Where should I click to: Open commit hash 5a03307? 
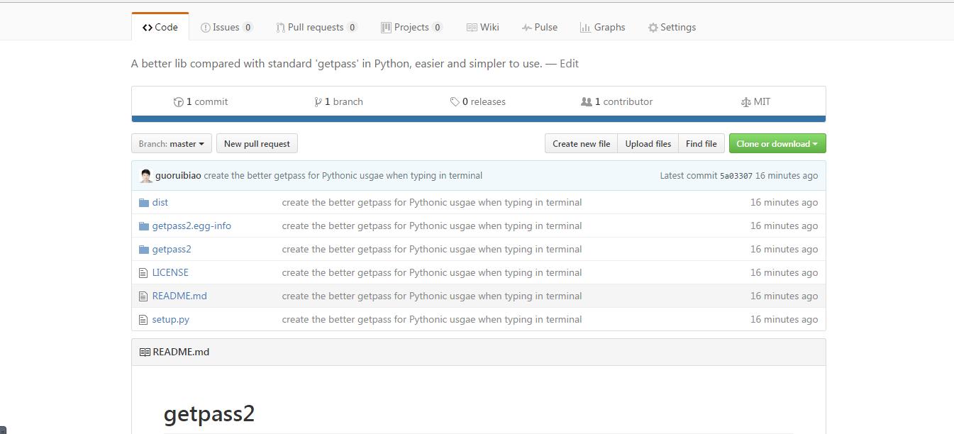736,176
